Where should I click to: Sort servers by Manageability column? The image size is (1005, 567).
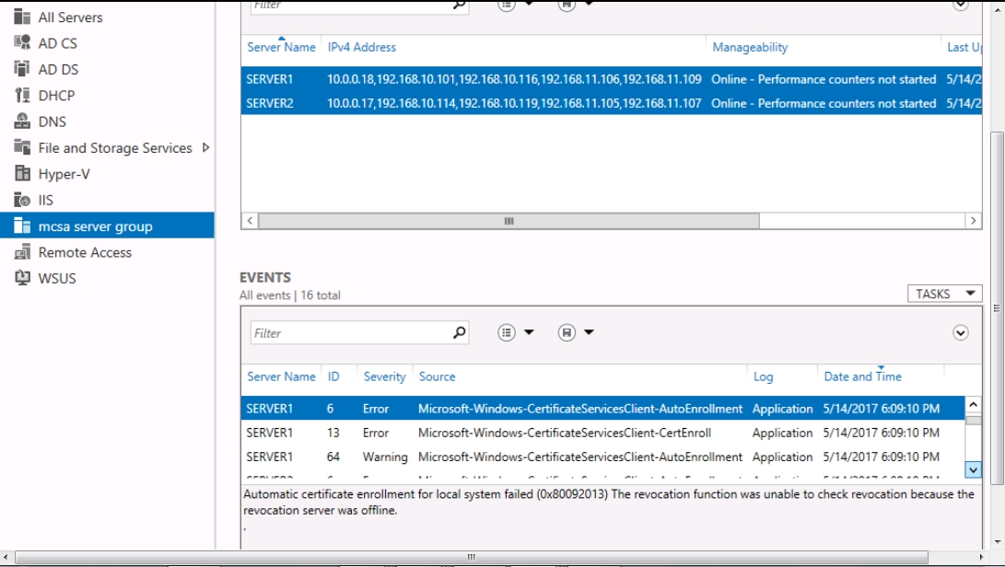point(750,47)
